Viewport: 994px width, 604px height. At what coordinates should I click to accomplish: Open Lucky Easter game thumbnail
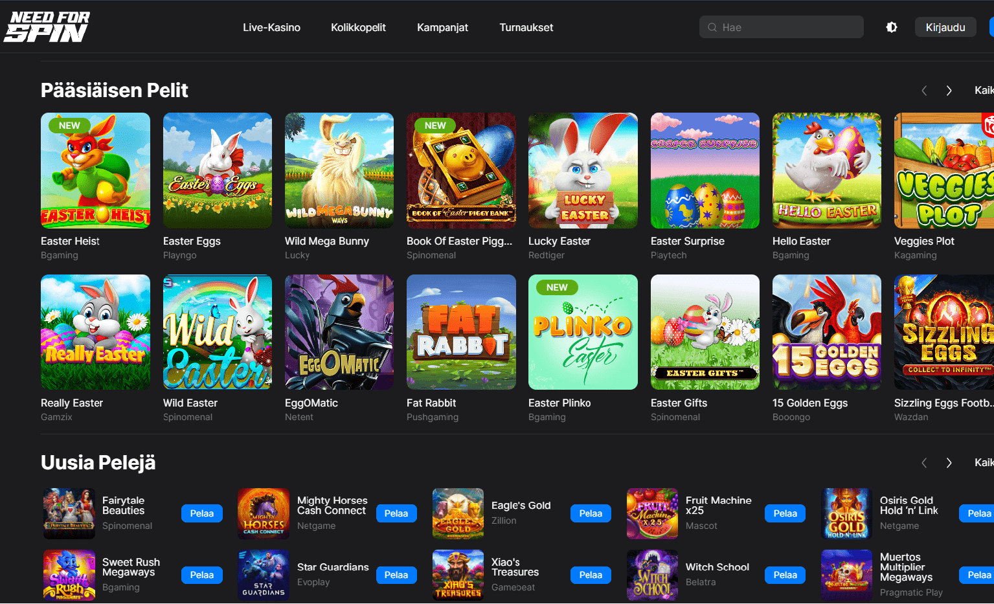(x=583, y=170)
